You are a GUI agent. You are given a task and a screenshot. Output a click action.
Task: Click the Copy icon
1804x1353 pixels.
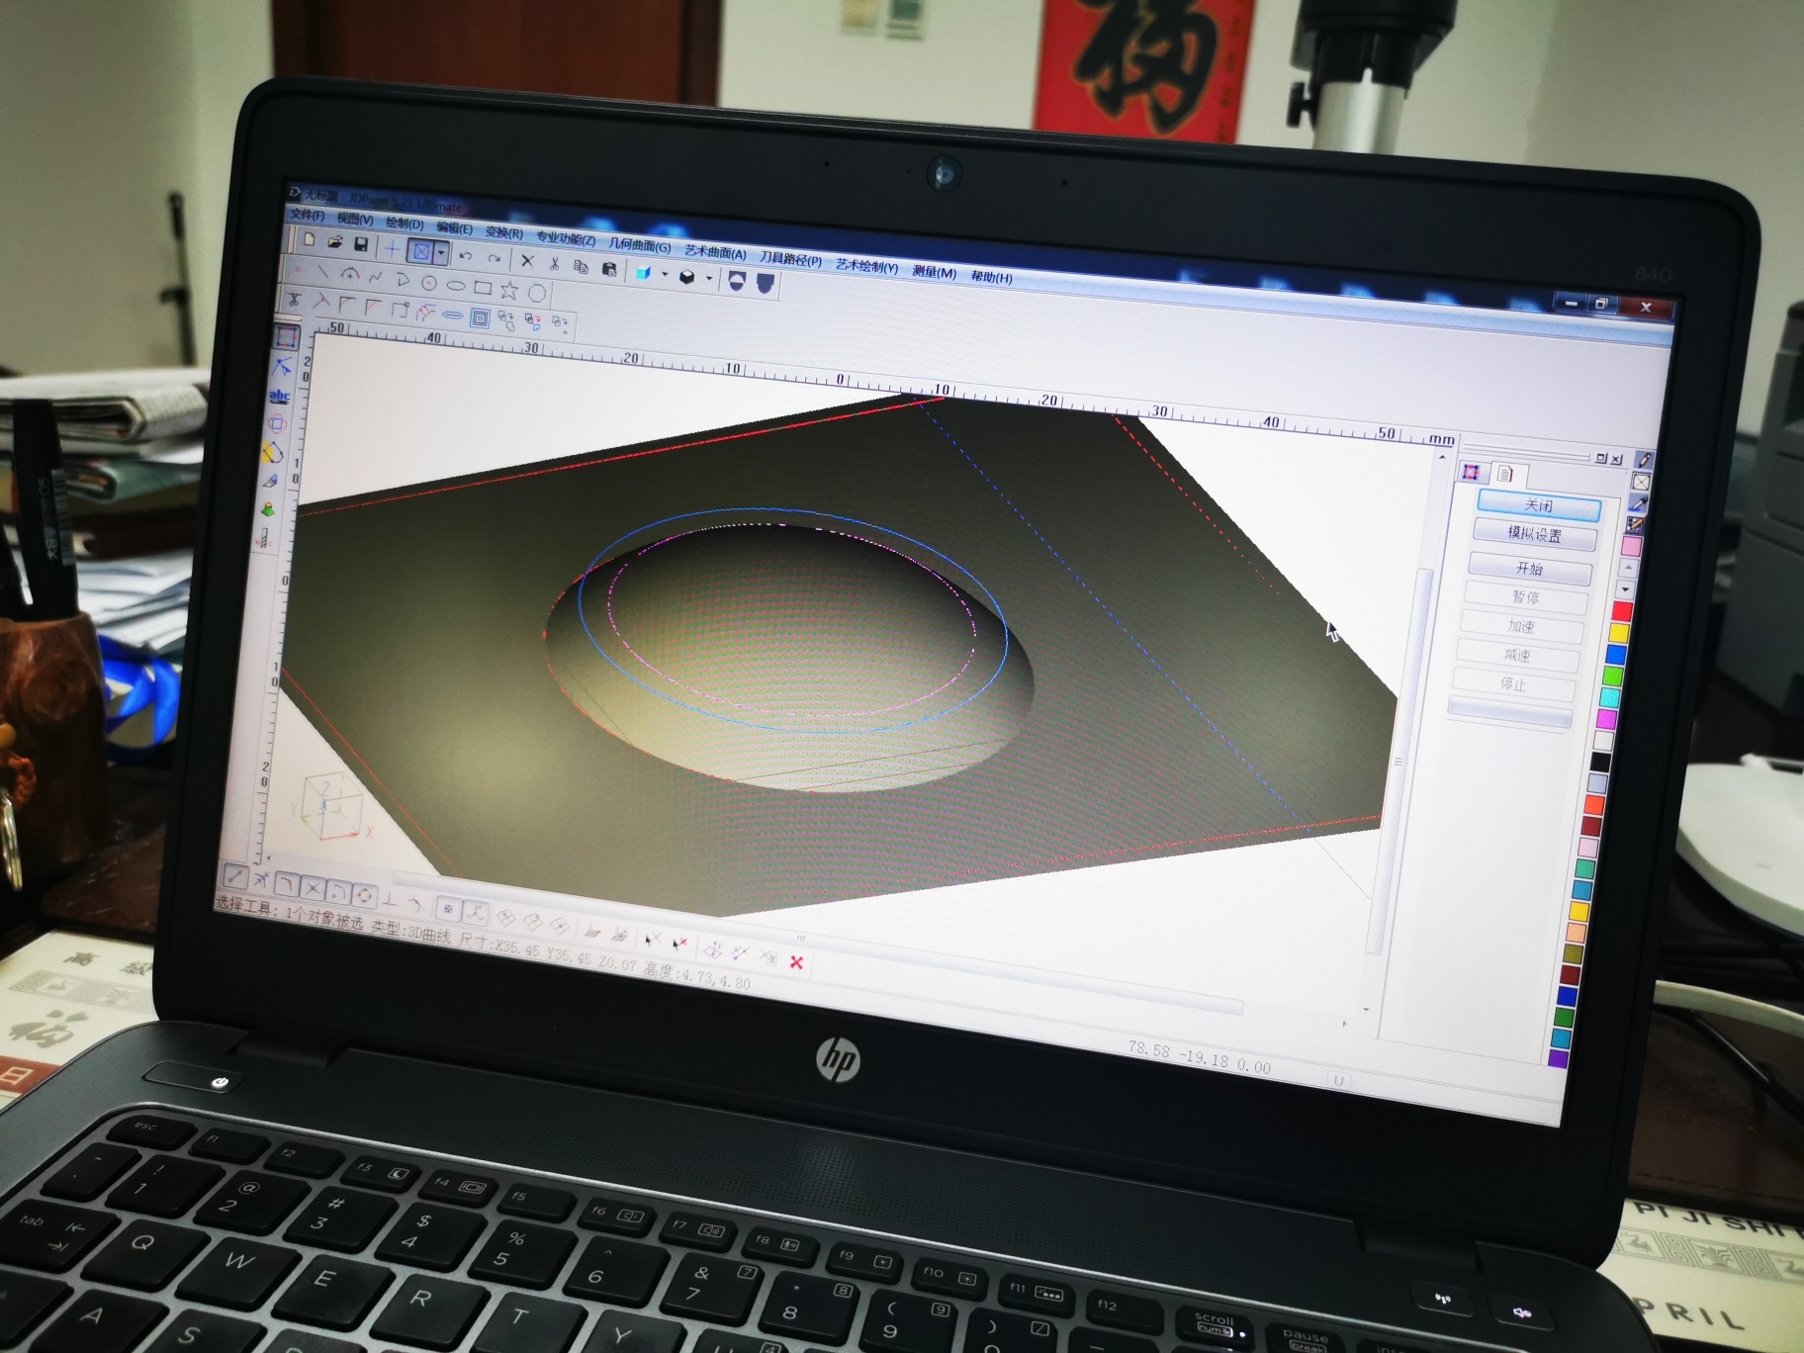click(x=581, y=267)
